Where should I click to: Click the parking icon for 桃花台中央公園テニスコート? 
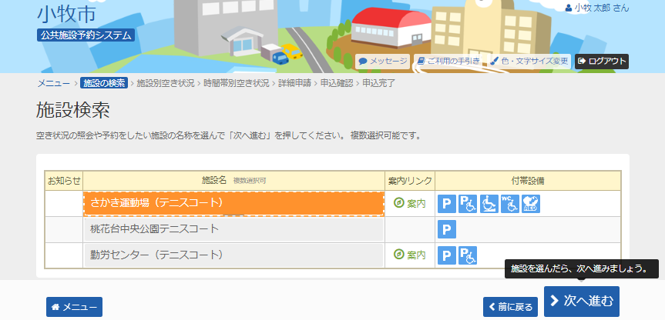tap(447, 229)
